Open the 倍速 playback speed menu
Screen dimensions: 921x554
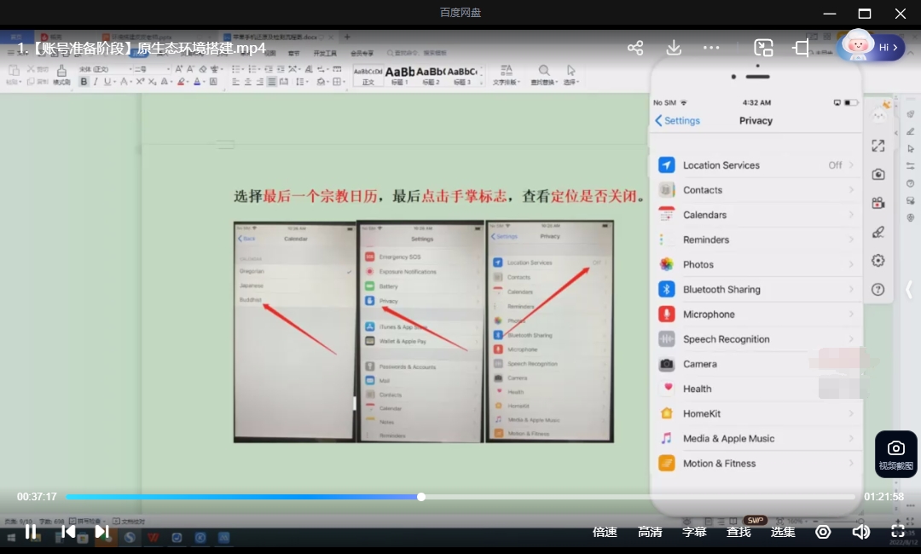[x=605, y=532]
